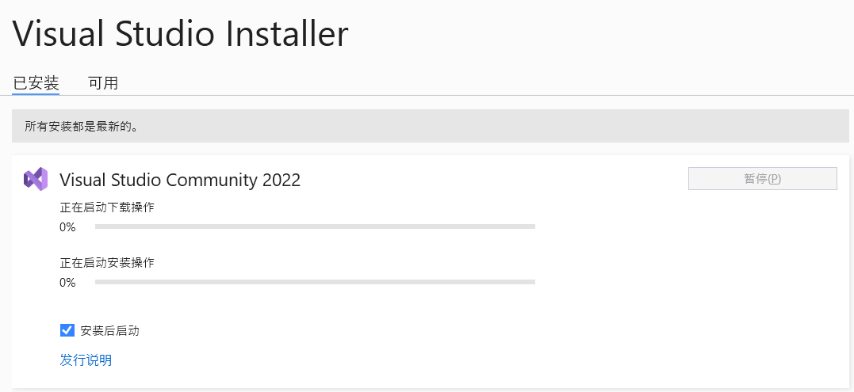Click the 0% beside the download bar
Image resolution: width=854 pixels, height=392 pixels.
pyautogui.click(x=67, y=227)
